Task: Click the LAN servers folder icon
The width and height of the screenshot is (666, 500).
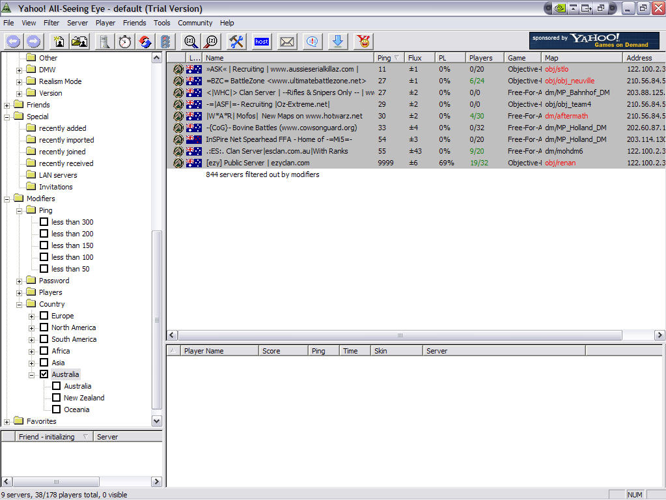Action: pos(31,174)
